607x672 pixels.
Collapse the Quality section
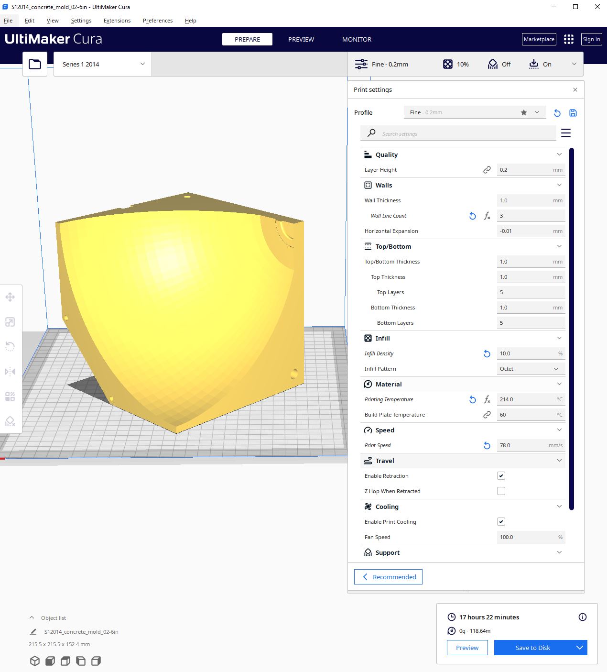click(x=559, y=154)
